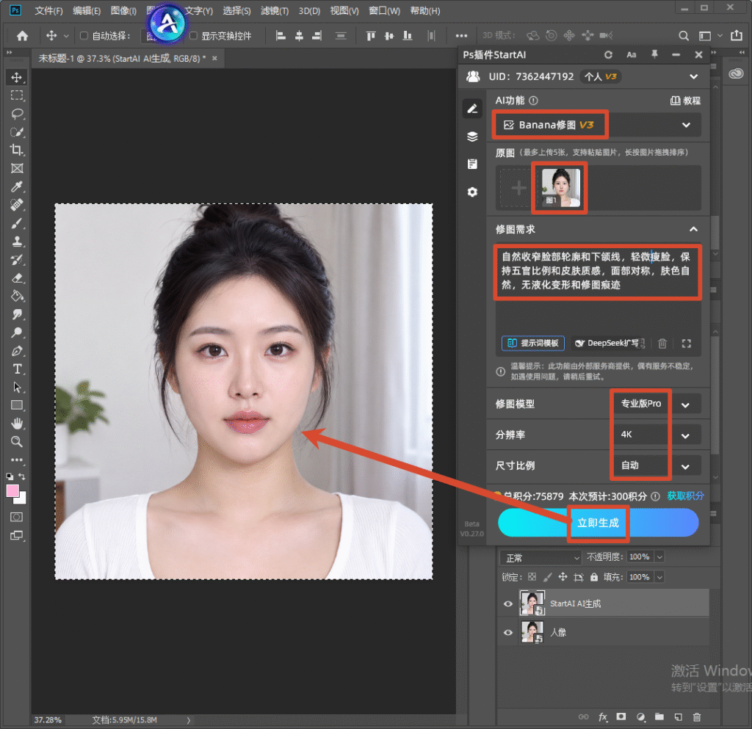Open the 选择(S) menu
The width and height of the screenshot is (752, 729).
[x=236, y=10]
